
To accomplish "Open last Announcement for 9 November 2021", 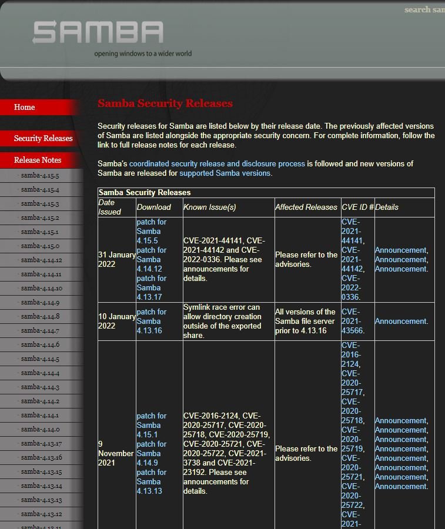I will (x=400, y=487).
